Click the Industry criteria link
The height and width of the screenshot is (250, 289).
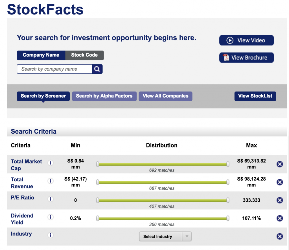(21, 234)
